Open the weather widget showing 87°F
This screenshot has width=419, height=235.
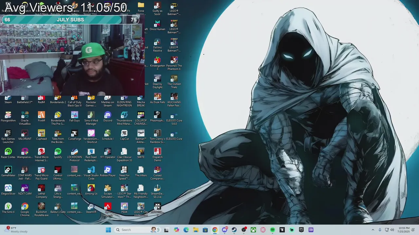[x=16, y=230]
